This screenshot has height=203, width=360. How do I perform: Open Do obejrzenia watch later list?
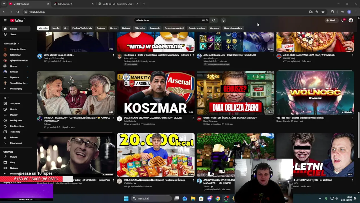click(x=15, y=120)
